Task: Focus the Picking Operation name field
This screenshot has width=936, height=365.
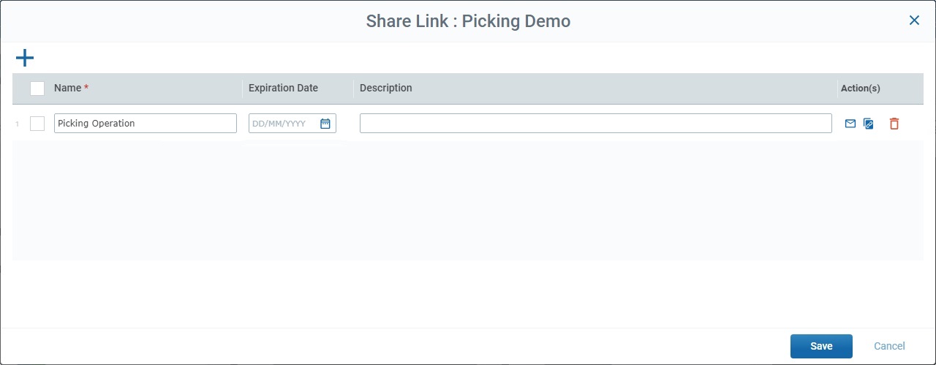Action: click(145, 124)
